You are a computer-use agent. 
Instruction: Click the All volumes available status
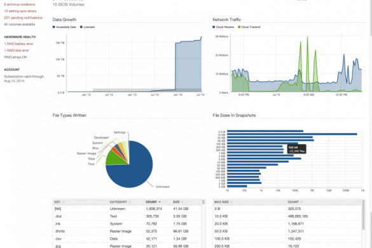20,24
